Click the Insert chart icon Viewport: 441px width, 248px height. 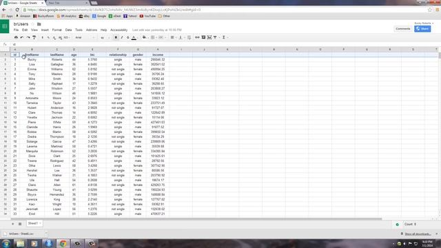[209, 37]
